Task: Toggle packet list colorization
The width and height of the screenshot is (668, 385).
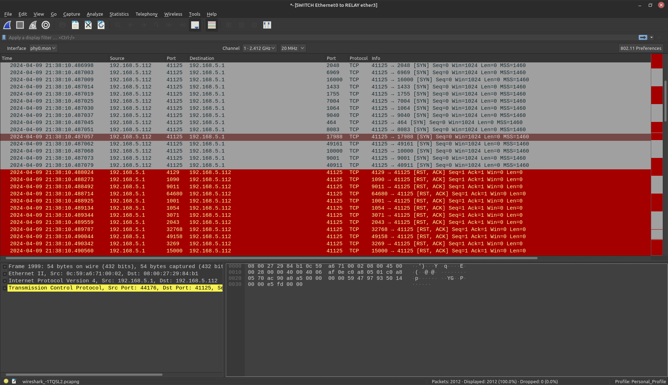Action: pyautogui.click(x=212, y=25)
